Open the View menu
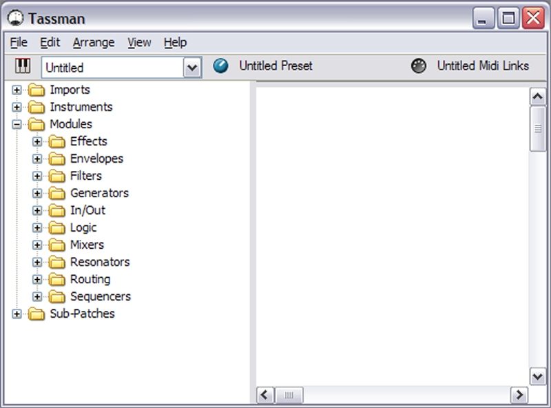551x408 pixels. [x=139, y=43]
